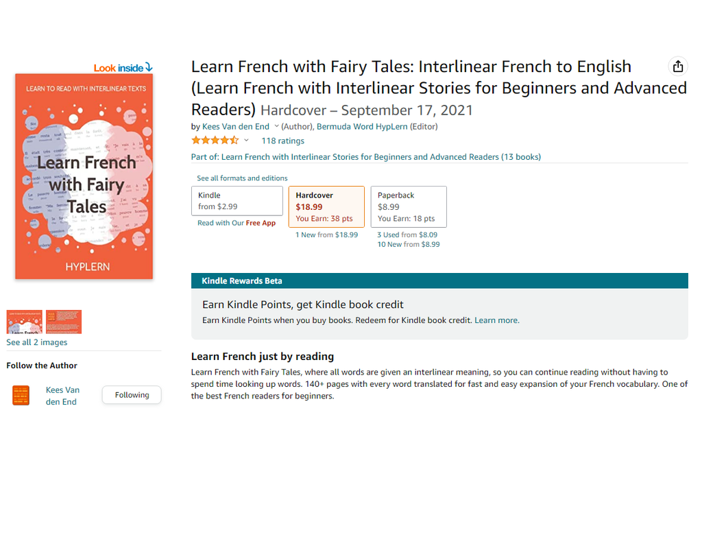Toggle the Following author button
This screenshot has height=537, width=702.
click(x=132, y=395)
